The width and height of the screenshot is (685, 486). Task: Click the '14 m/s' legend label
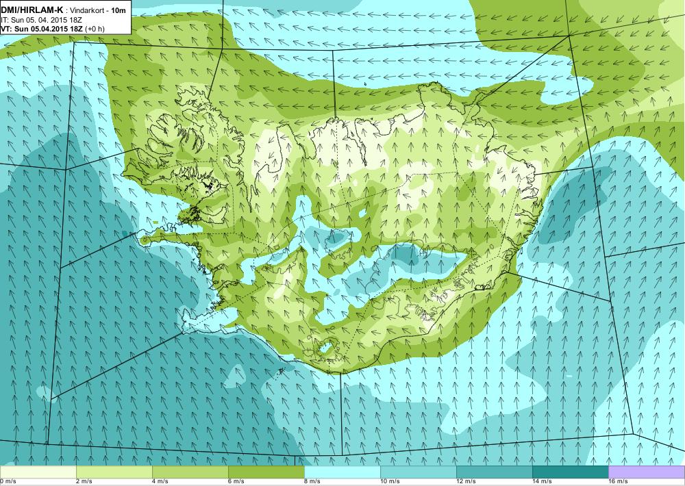(542, 481)
